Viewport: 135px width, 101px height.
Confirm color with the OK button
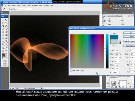tap(129, 33)
